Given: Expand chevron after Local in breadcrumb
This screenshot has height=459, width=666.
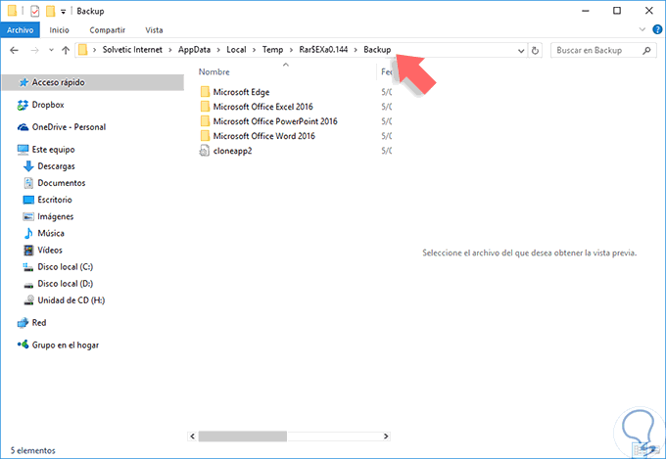Looking at the screenshot, I should pyautogui.click(x=254, y=50).
